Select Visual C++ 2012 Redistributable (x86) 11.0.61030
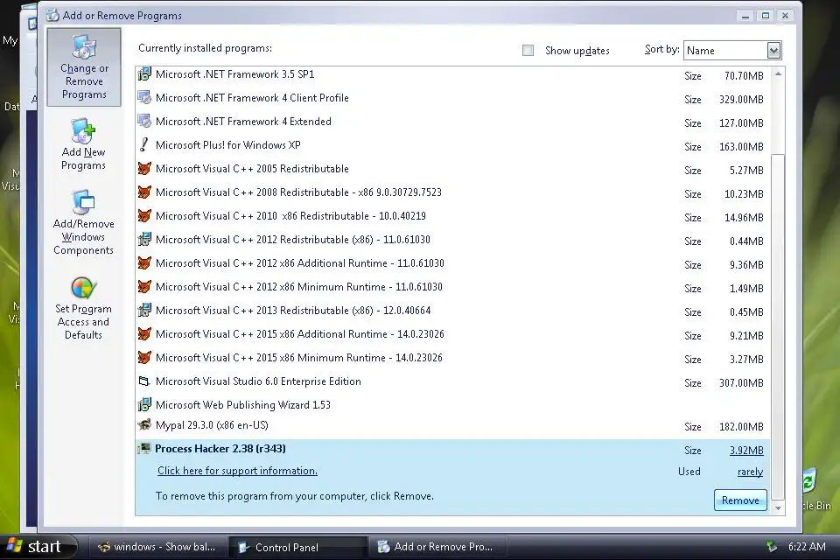Image resolution: width=840 pixels, height=560 pixels. pos(453,240)
